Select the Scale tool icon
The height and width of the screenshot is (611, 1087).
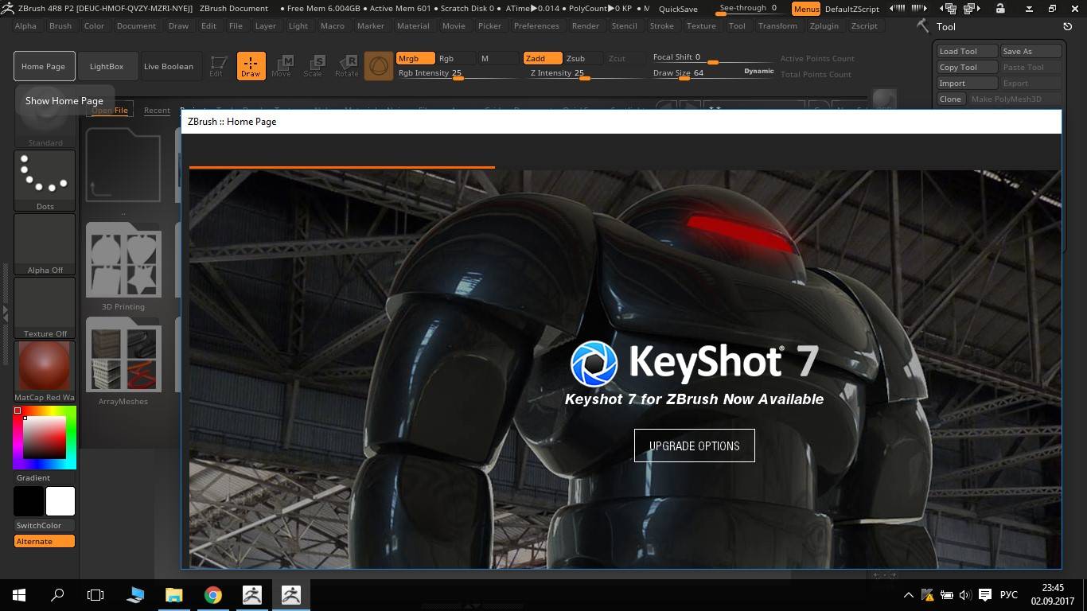(x=314, y=66)
